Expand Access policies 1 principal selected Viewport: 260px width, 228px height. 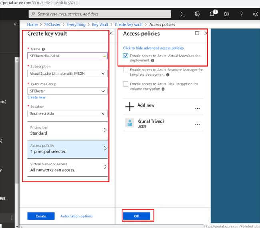coord(67,149)
